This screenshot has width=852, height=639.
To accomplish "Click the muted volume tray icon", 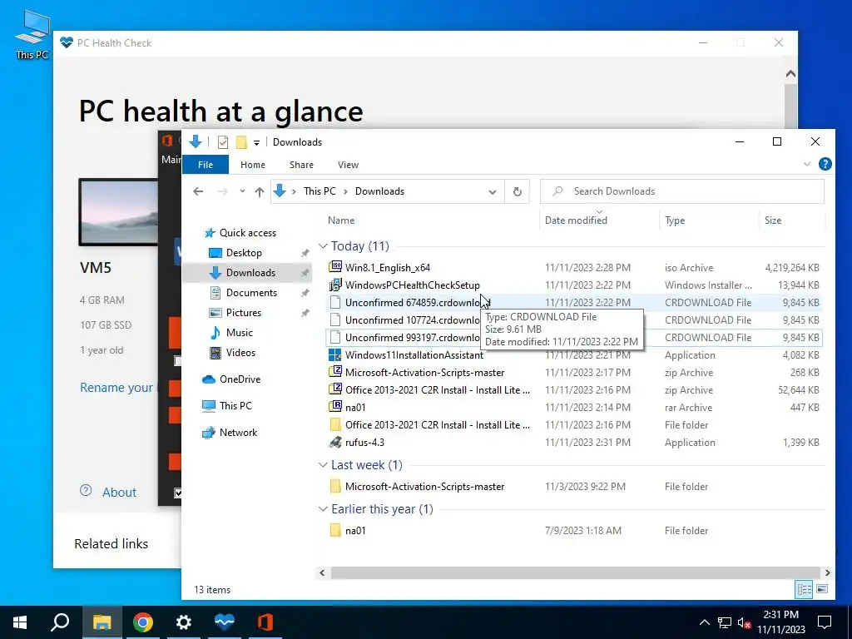I will [744, 622].
